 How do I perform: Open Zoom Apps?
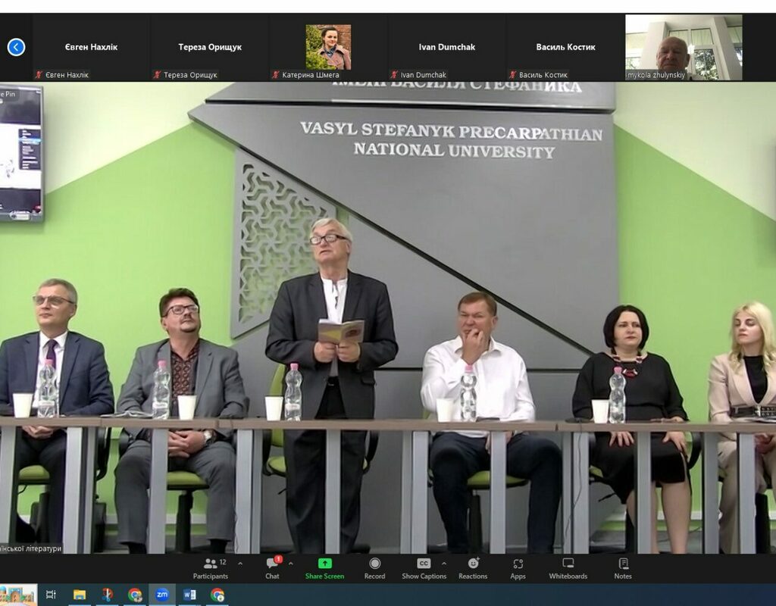[x=518, y=567]
